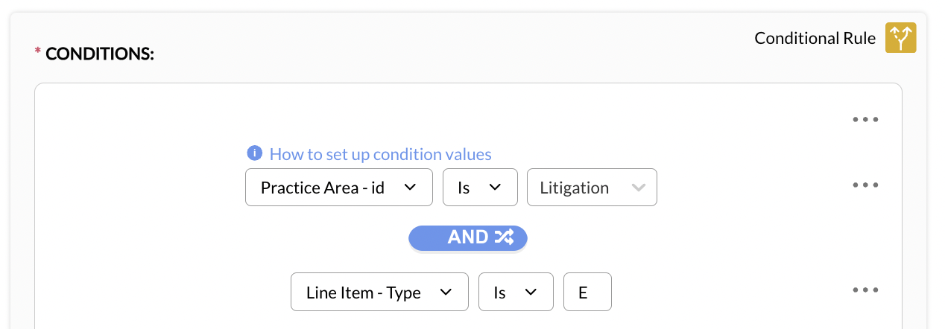Expand the Is operator beside Line Item
This screenshot has width=945, height=329.
click(x=516, y=293)
